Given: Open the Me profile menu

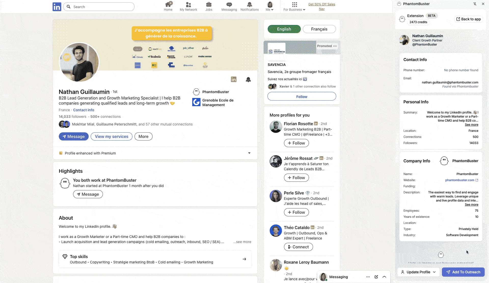Looking at the screenshot, I should (x=270, y=7).
